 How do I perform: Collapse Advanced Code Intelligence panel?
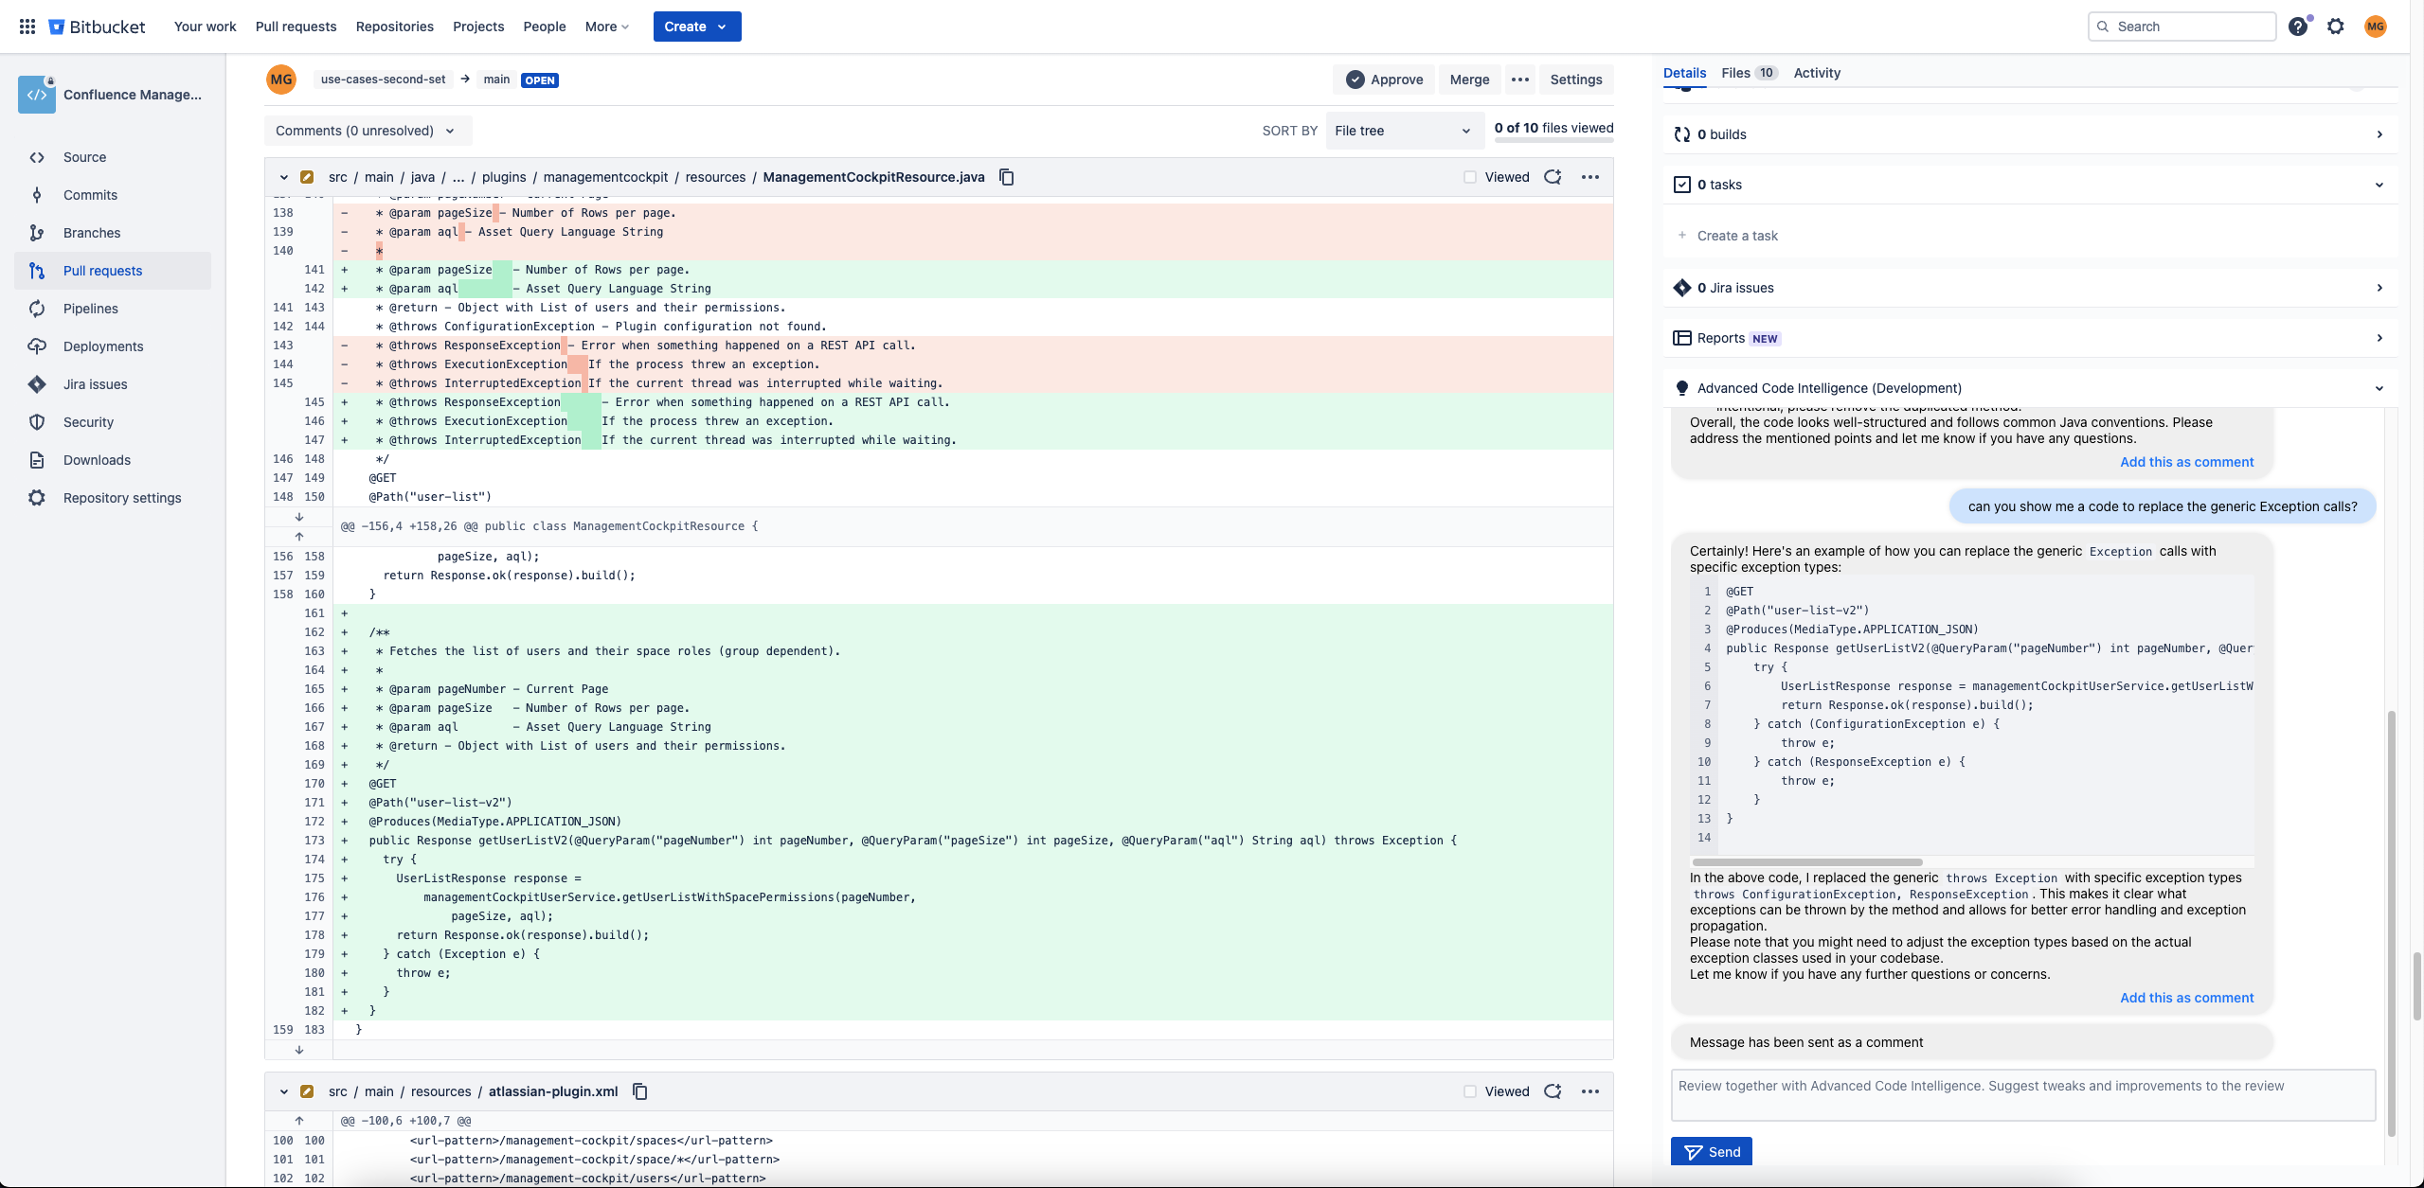[2379, 388]
